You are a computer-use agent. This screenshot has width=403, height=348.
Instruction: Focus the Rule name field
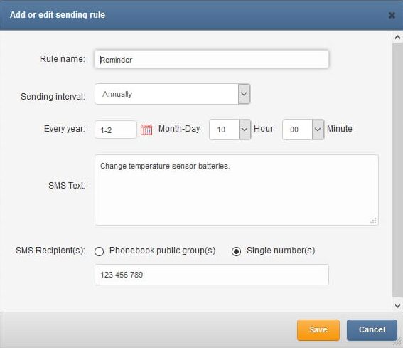[x=212, y=60]
